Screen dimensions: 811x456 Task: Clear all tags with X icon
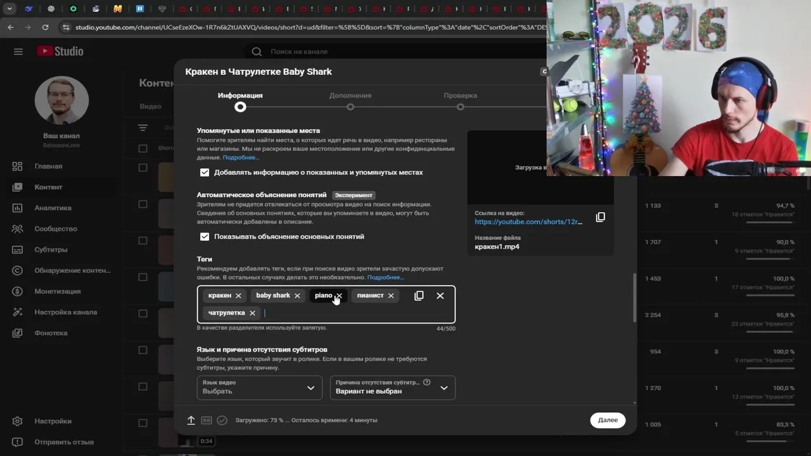coord(440,296)
